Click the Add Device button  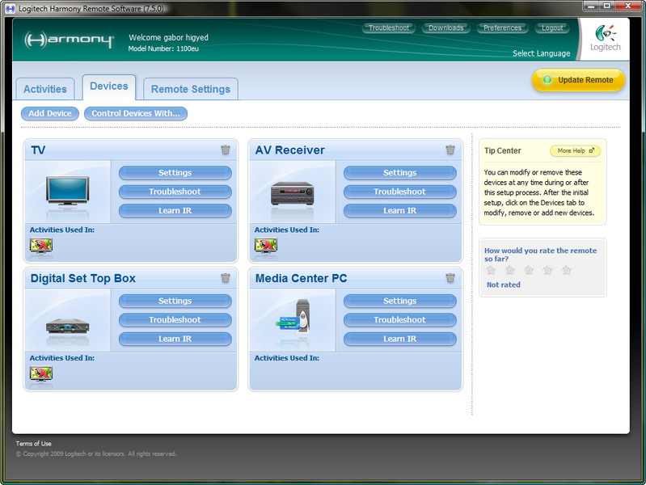tap(50, 114)
